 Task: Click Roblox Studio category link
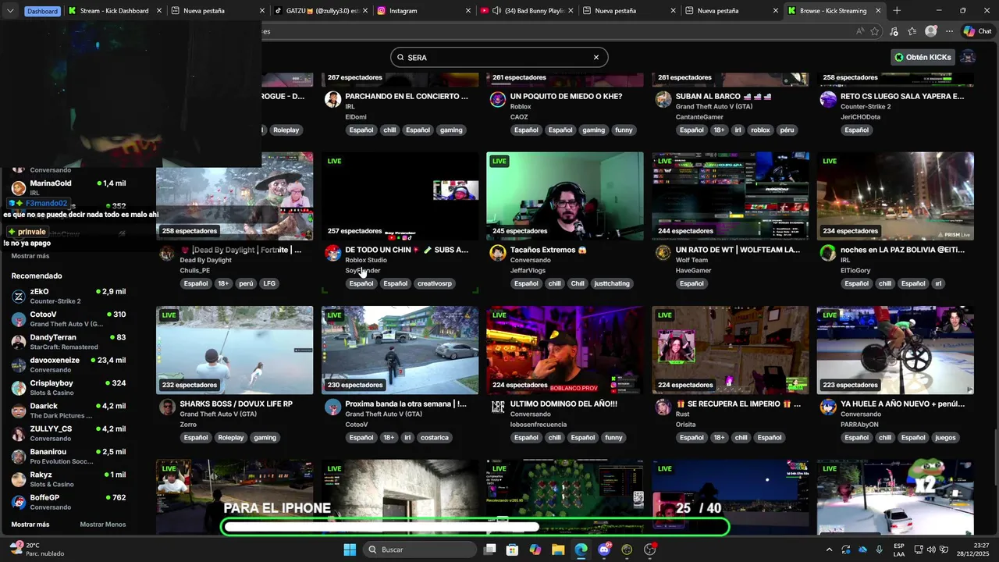366,260
